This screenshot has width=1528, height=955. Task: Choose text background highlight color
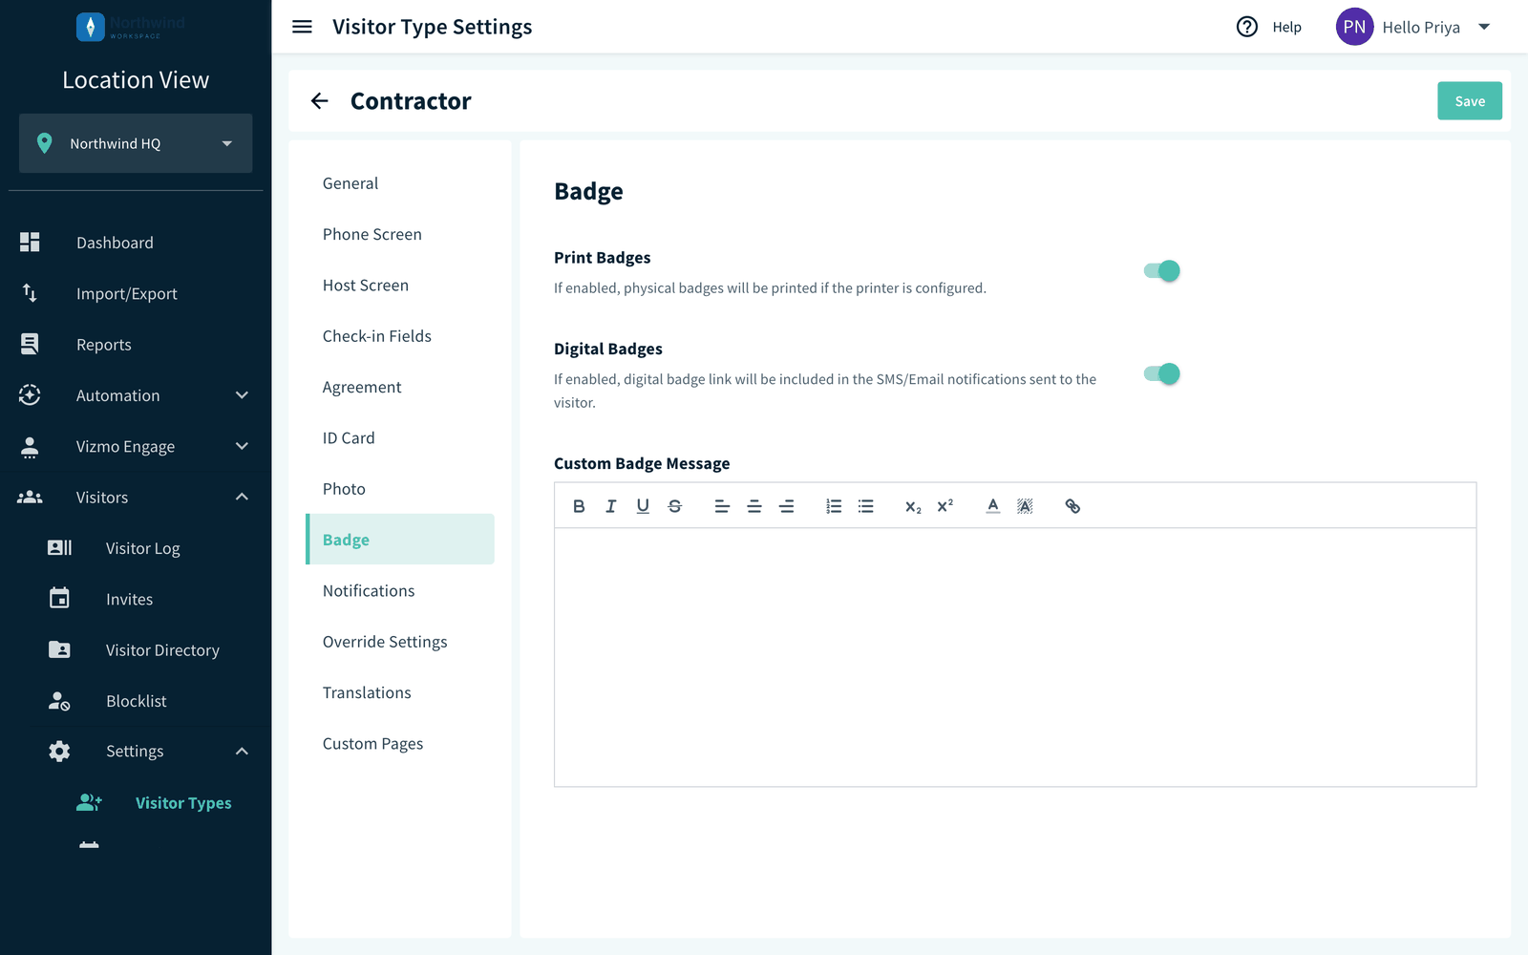[1025, 506]
